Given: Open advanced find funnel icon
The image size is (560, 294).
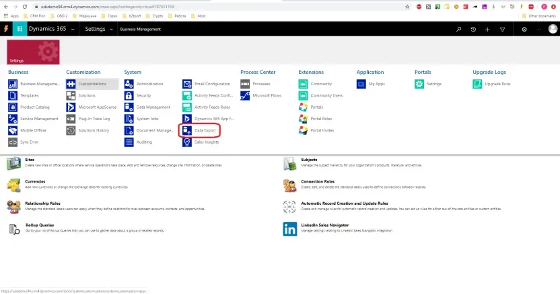Looking at the screenshot, I should (502, 30).
